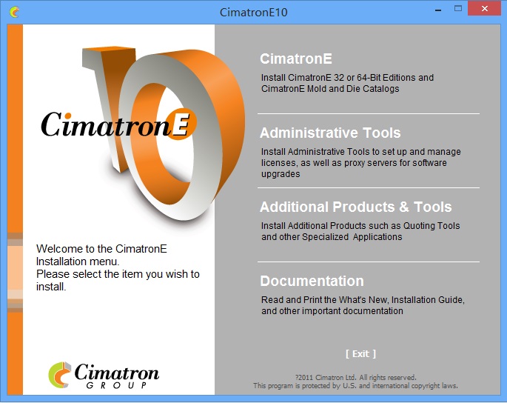
Task: Open the CimatronE install option
Action: pos(296,59)
